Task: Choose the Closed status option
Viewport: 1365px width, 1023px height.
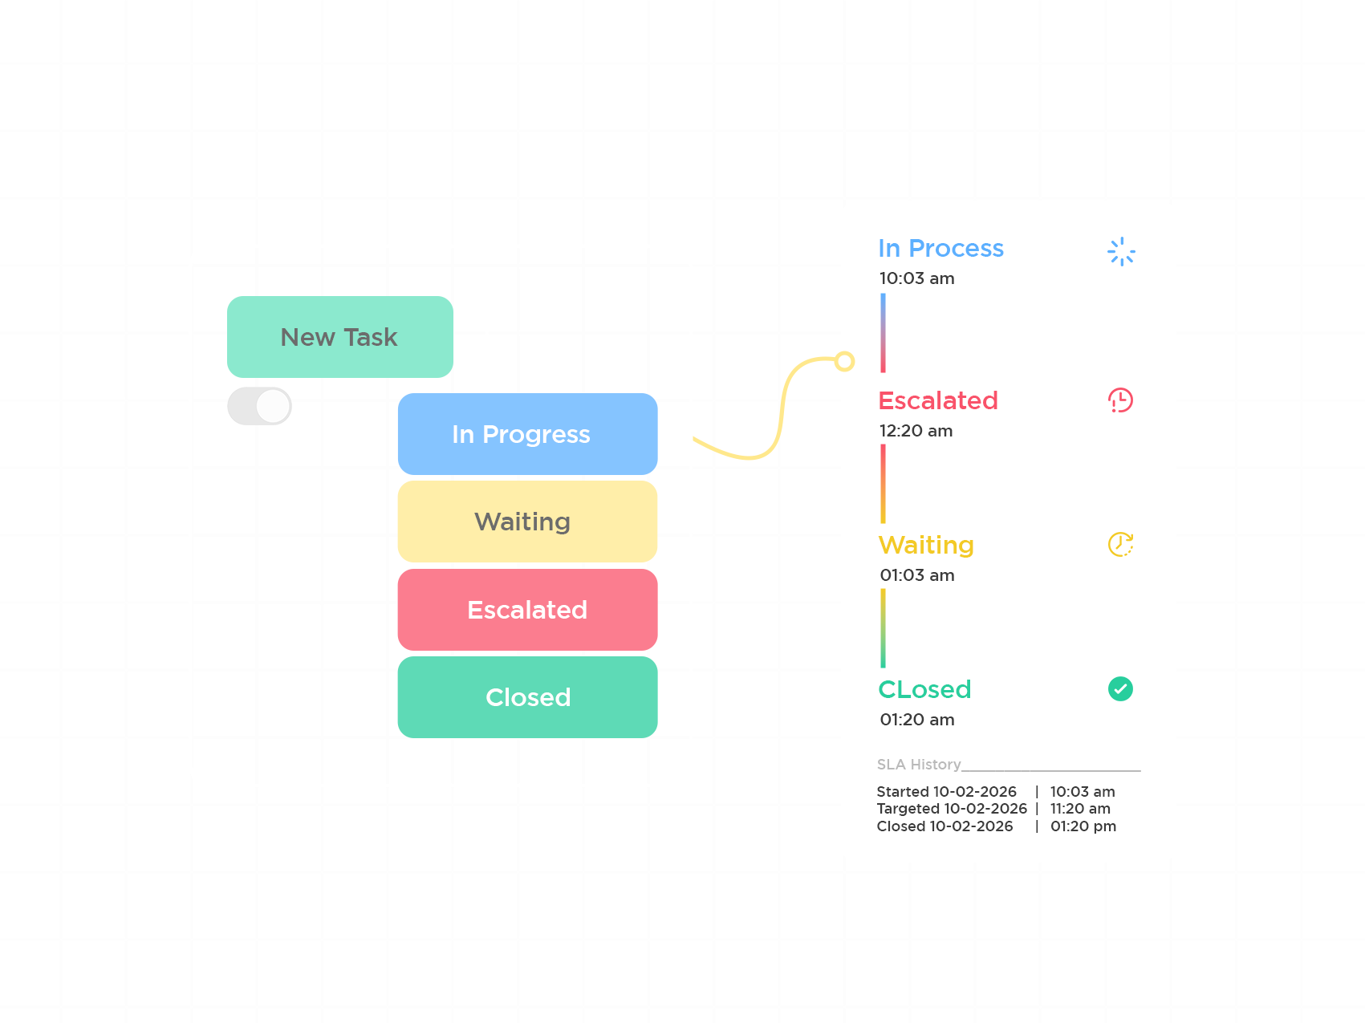Action: tap(527, 697)
